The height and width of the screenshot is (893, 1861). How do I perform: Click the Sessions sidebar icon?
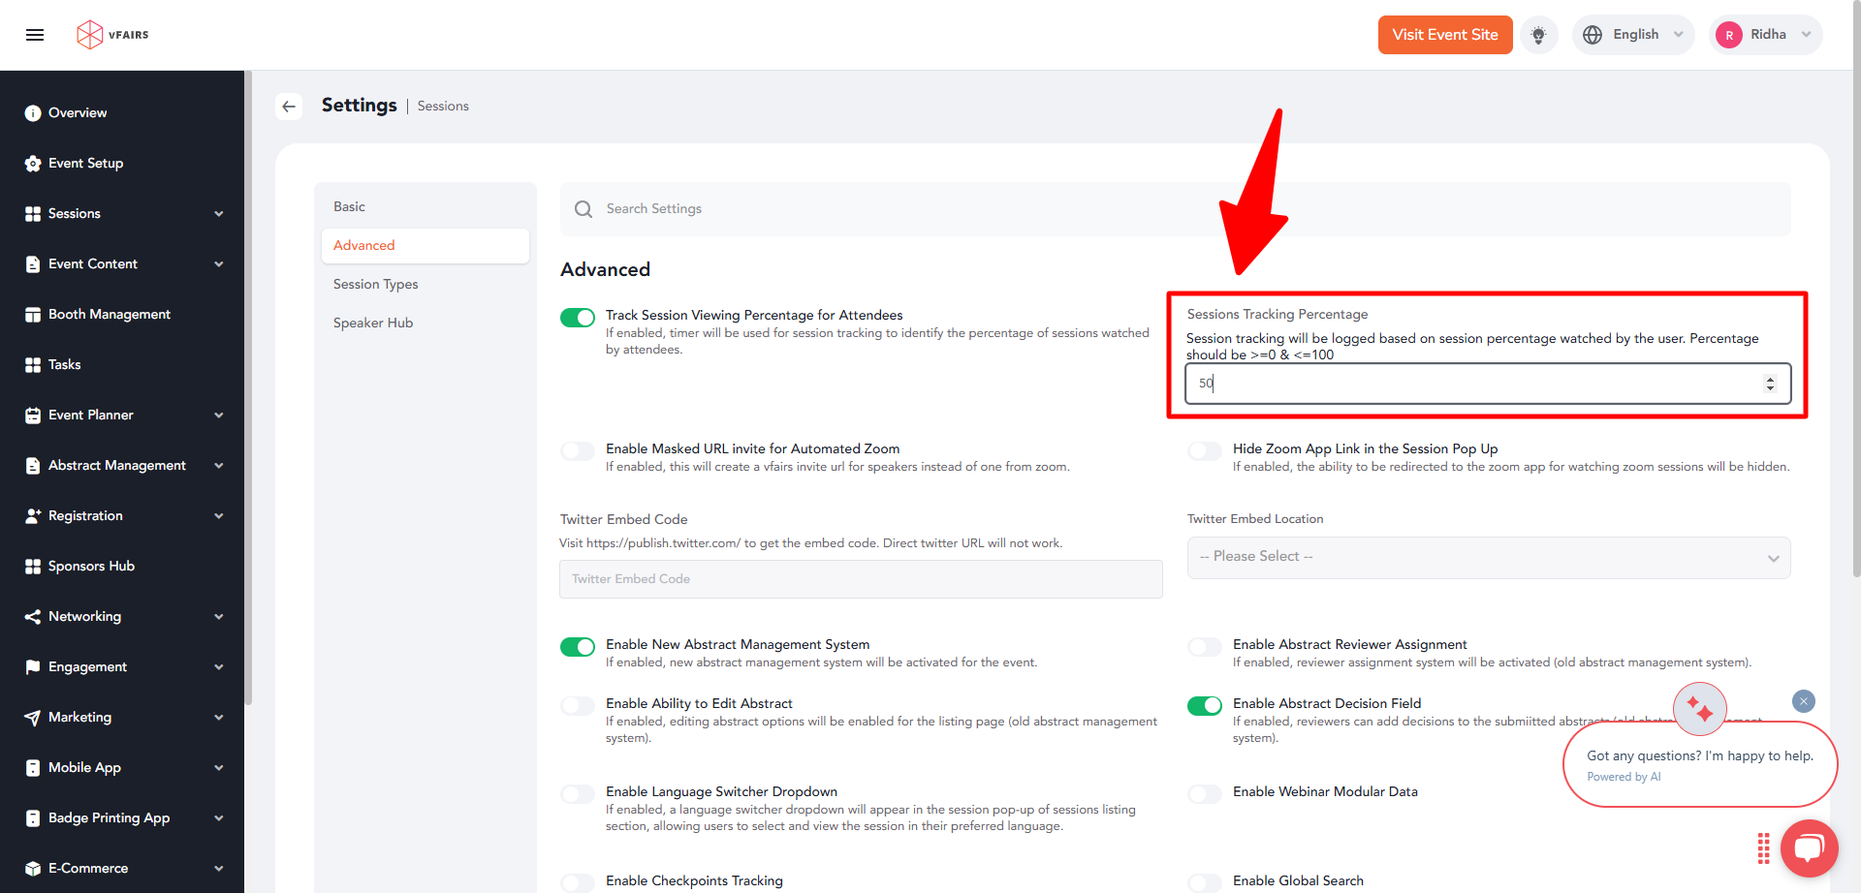[33, 214]
